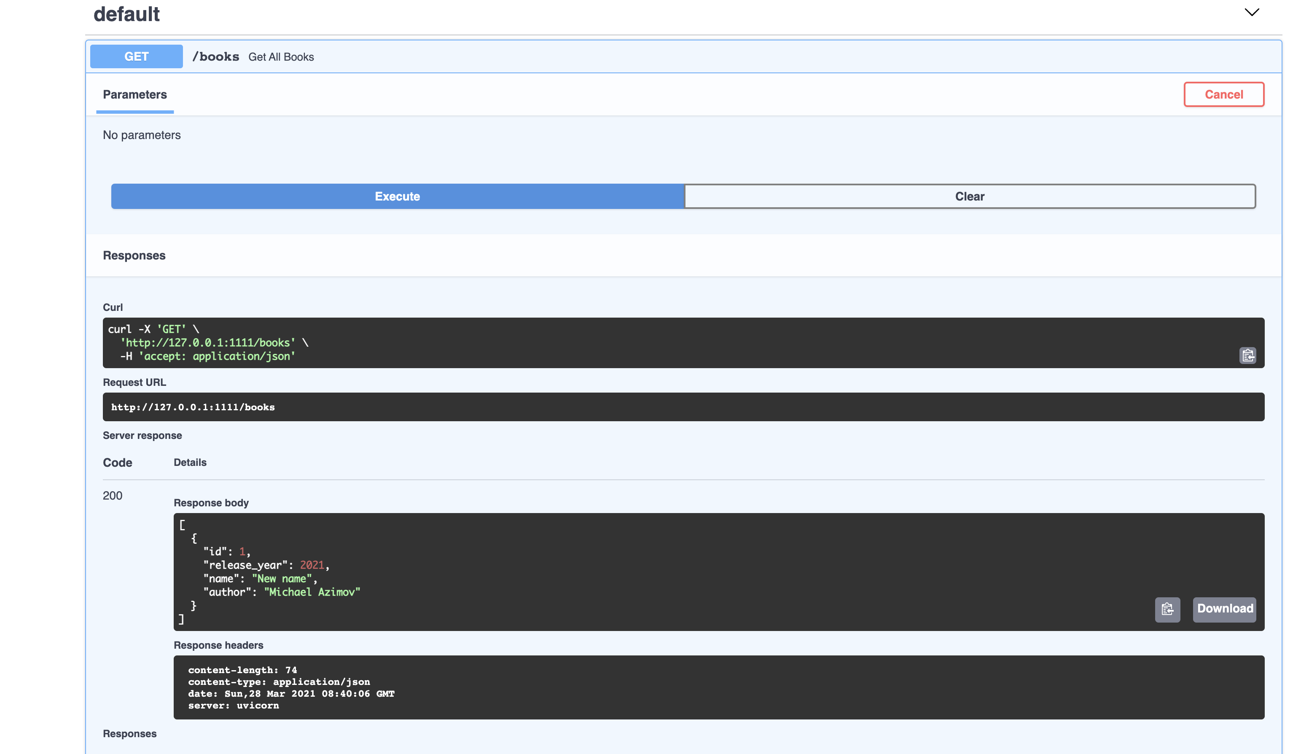Click the Request URL text box
1301x754 pixels.
683,407
